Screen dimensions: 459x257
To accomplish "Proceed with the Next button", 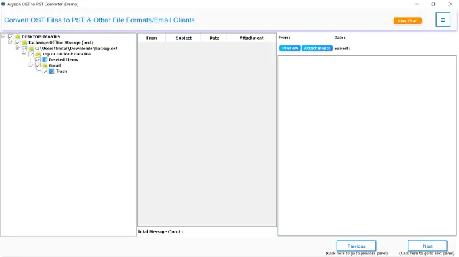I will [427, 246].
